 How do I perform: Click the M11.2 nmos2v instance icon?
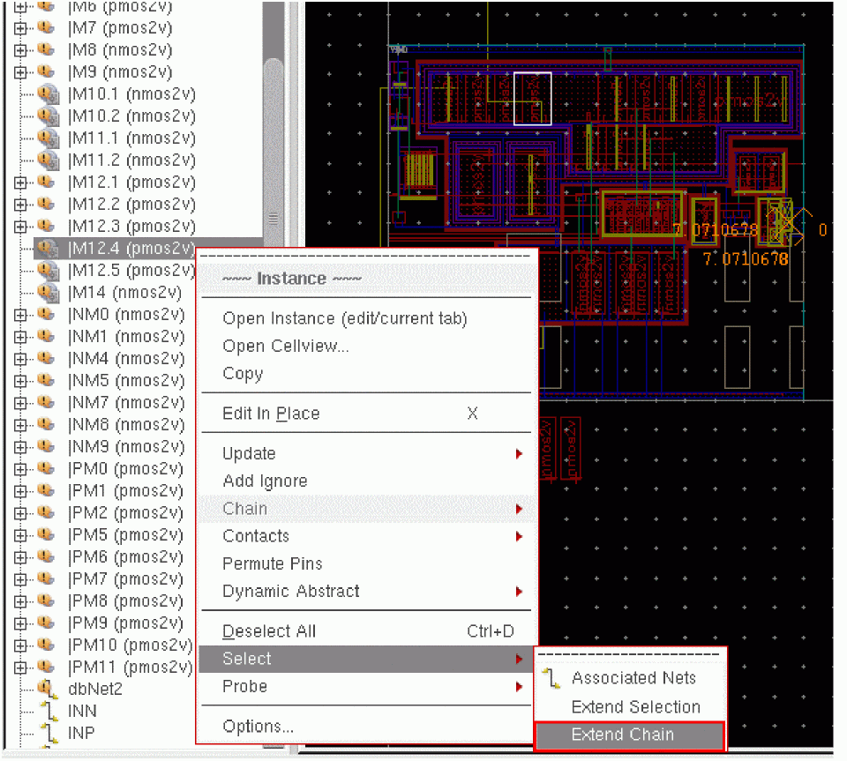[49, 160]
